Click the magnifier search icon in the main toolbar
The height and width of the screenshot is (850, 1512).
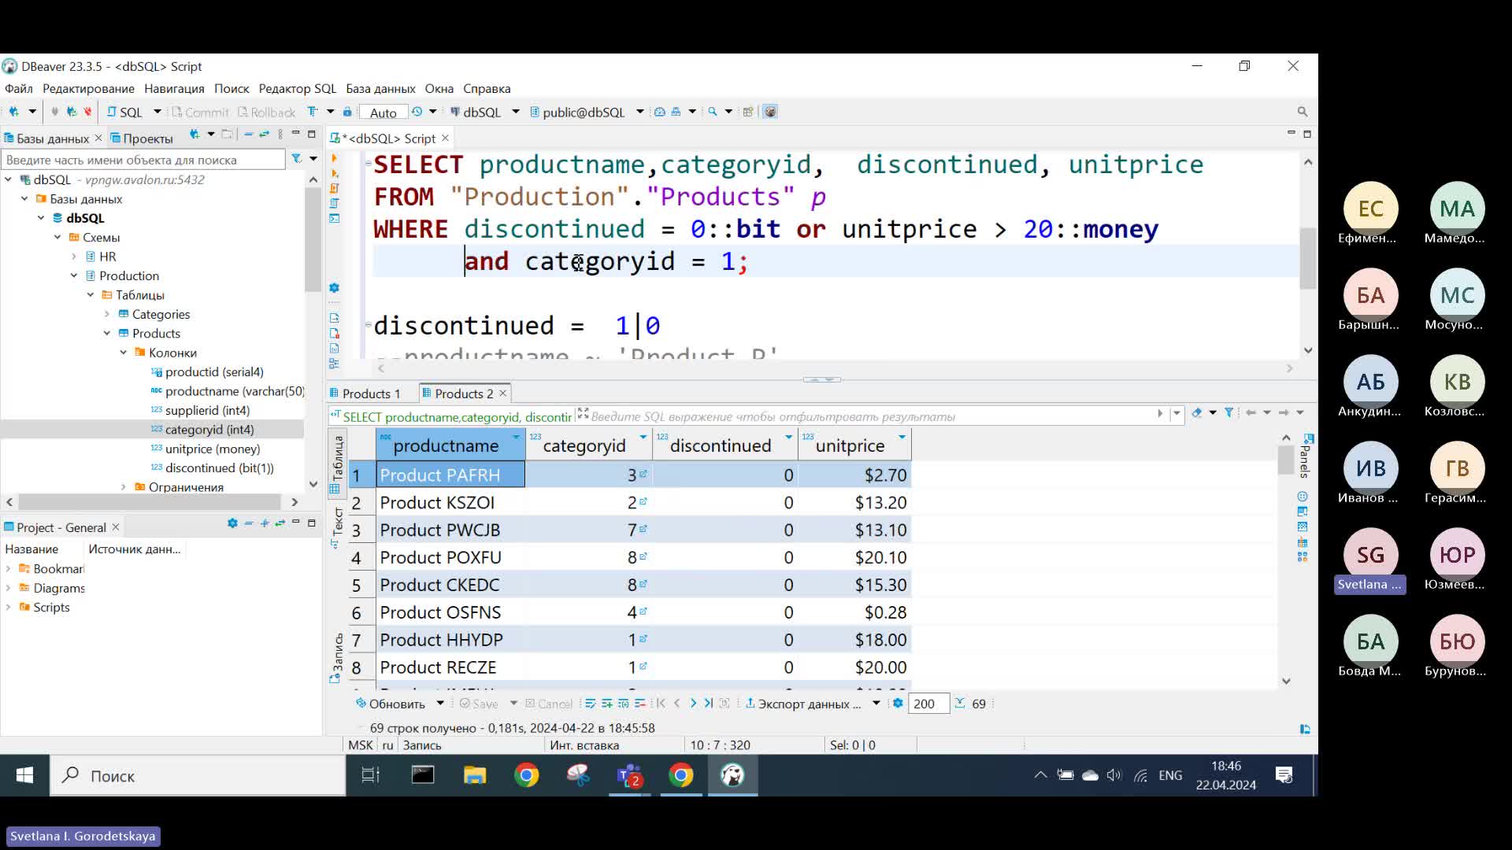point(713,112)
